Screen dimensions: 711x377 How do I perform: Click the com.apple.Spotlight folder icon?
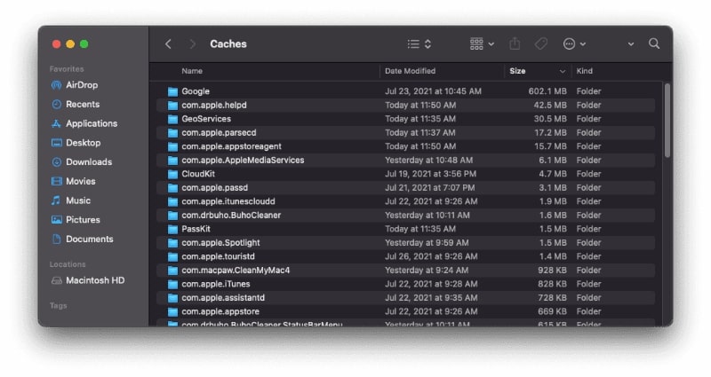pos(172,243)
